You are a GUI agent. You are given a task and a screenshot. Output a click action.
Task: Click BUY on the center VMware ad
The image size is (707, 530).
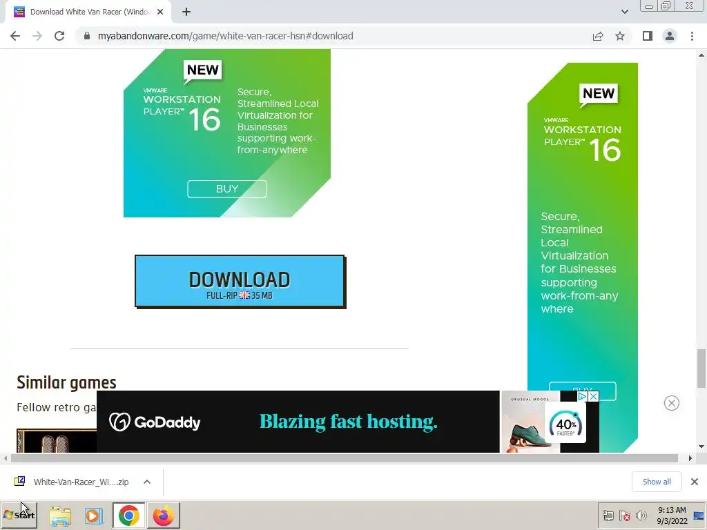pos(226,189)
